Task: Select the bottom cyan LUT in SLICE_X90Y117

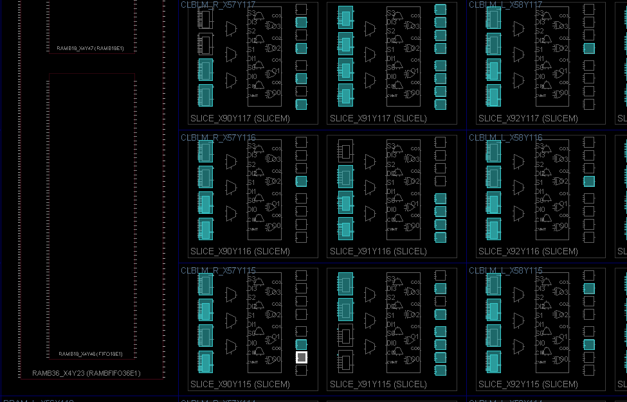Action: pos(206,95)
